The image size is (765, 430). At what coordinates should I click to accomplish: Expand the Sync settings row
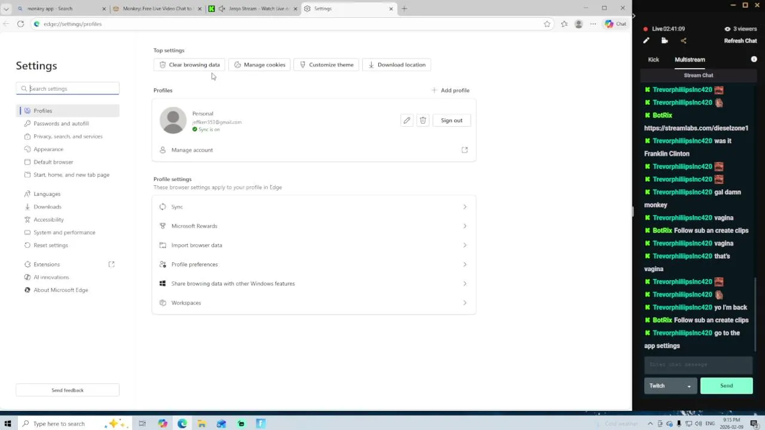(314, 207)
